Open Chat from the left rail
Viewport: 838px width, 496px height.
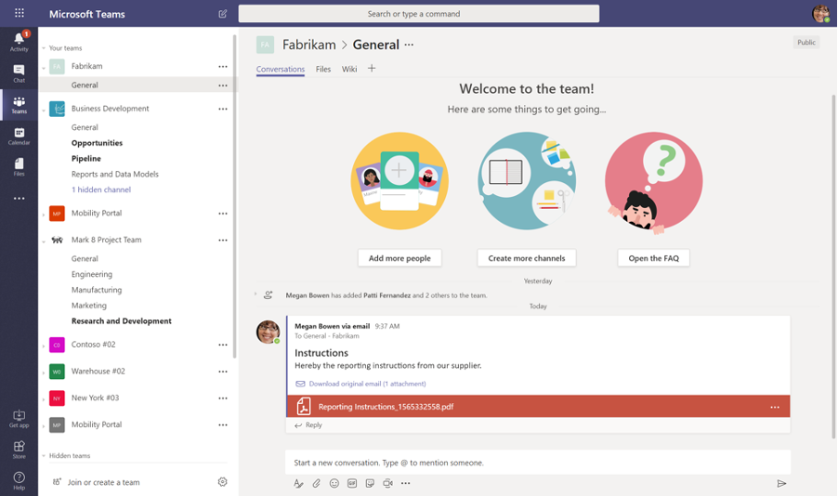19,73
